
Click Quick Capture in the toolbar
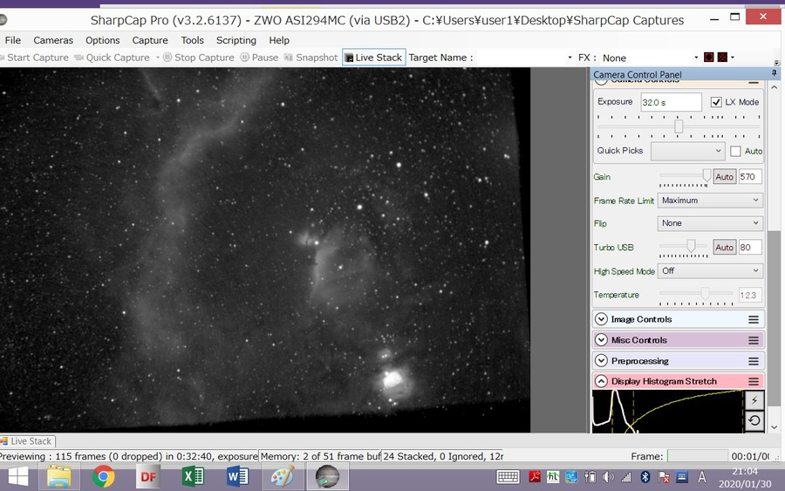112,58
